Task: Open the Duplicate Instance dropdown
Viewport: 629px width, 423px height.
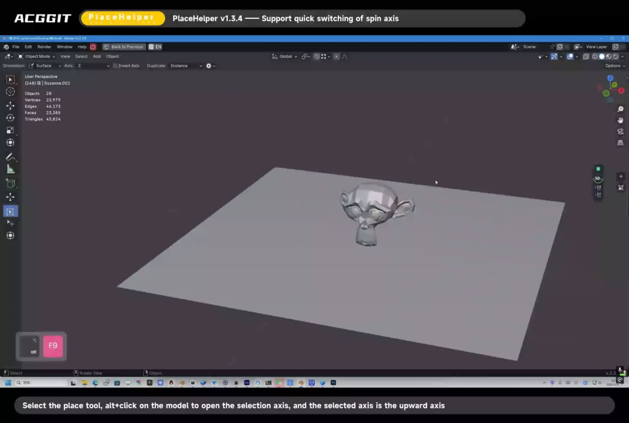Action: coord(186,66)
